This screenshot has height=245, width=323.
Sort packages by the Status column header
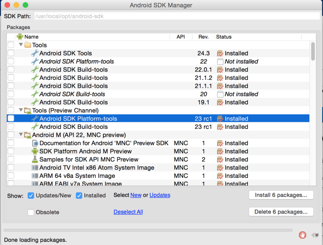224,37
